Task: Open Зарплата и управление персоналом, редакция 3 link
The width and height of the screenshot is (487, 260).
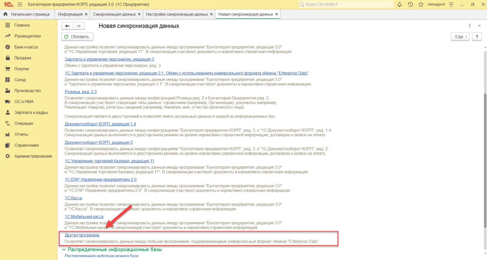Action: click(x=109, y=59)
